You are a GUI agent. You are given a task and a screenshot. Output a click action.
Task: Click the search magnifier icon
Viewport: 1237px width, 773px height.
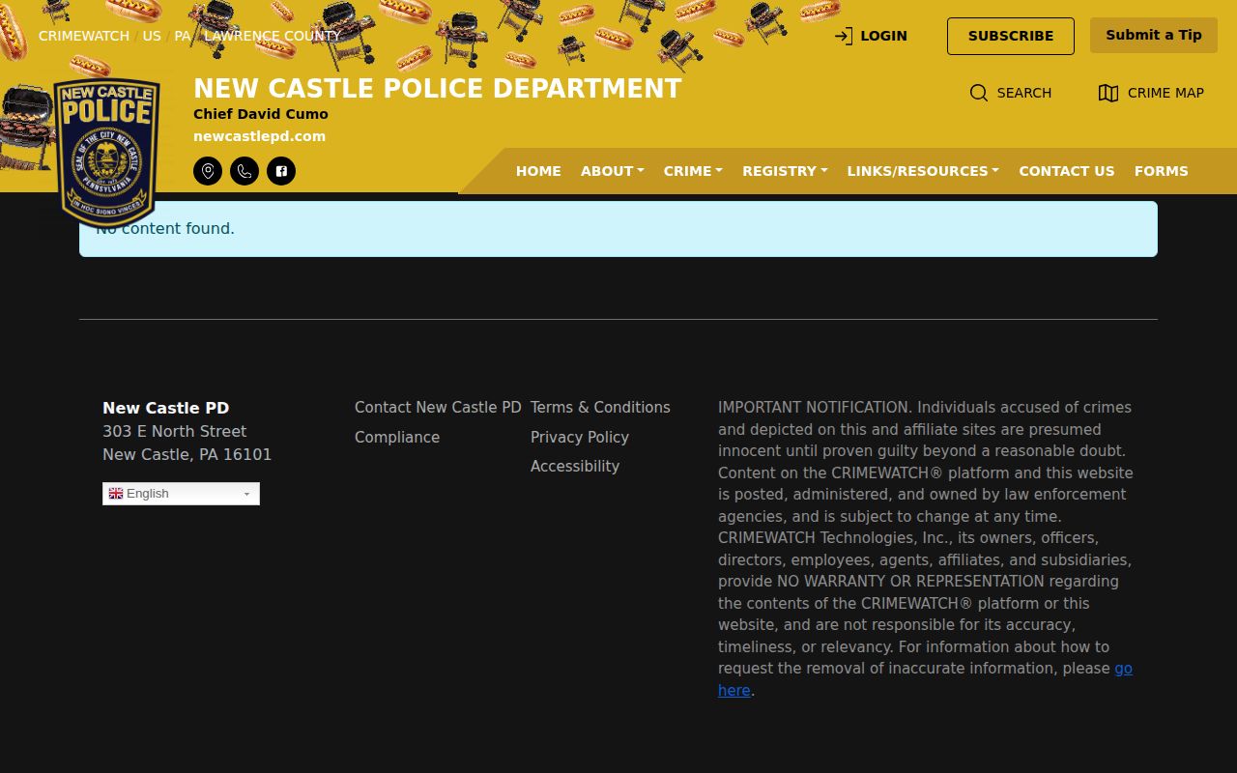click(x=979, y=93)
